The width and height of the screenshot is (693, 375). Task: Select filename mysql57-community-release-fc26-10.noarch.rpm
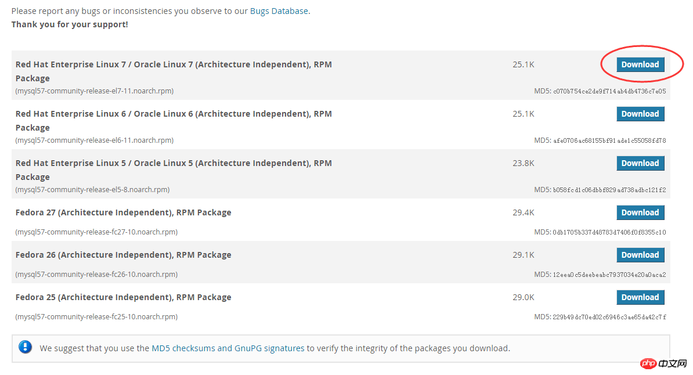tap(96, 275)
